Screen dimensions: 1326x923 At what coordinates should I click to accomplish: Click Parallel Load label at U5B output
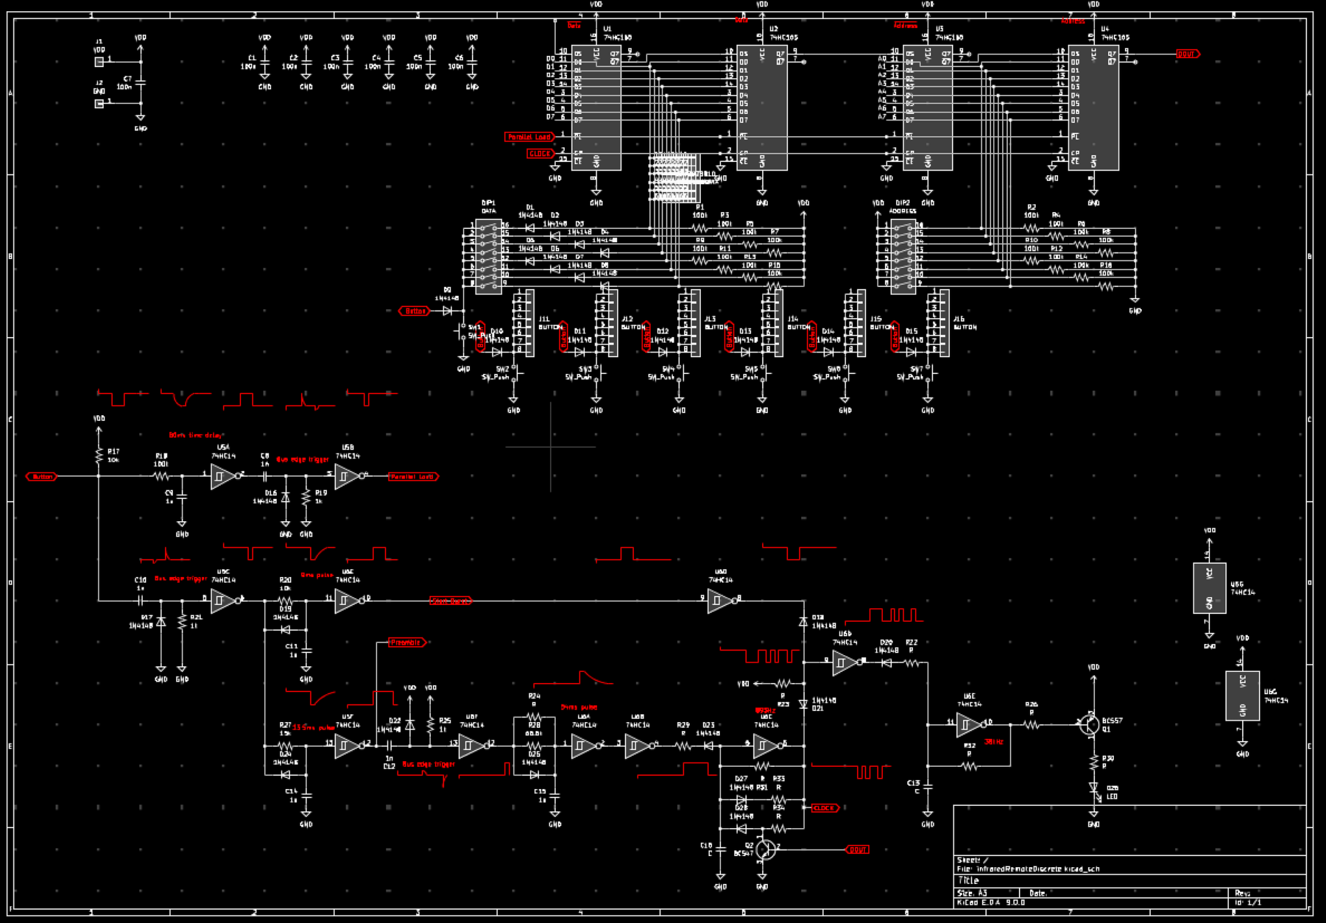pos(414,477)
